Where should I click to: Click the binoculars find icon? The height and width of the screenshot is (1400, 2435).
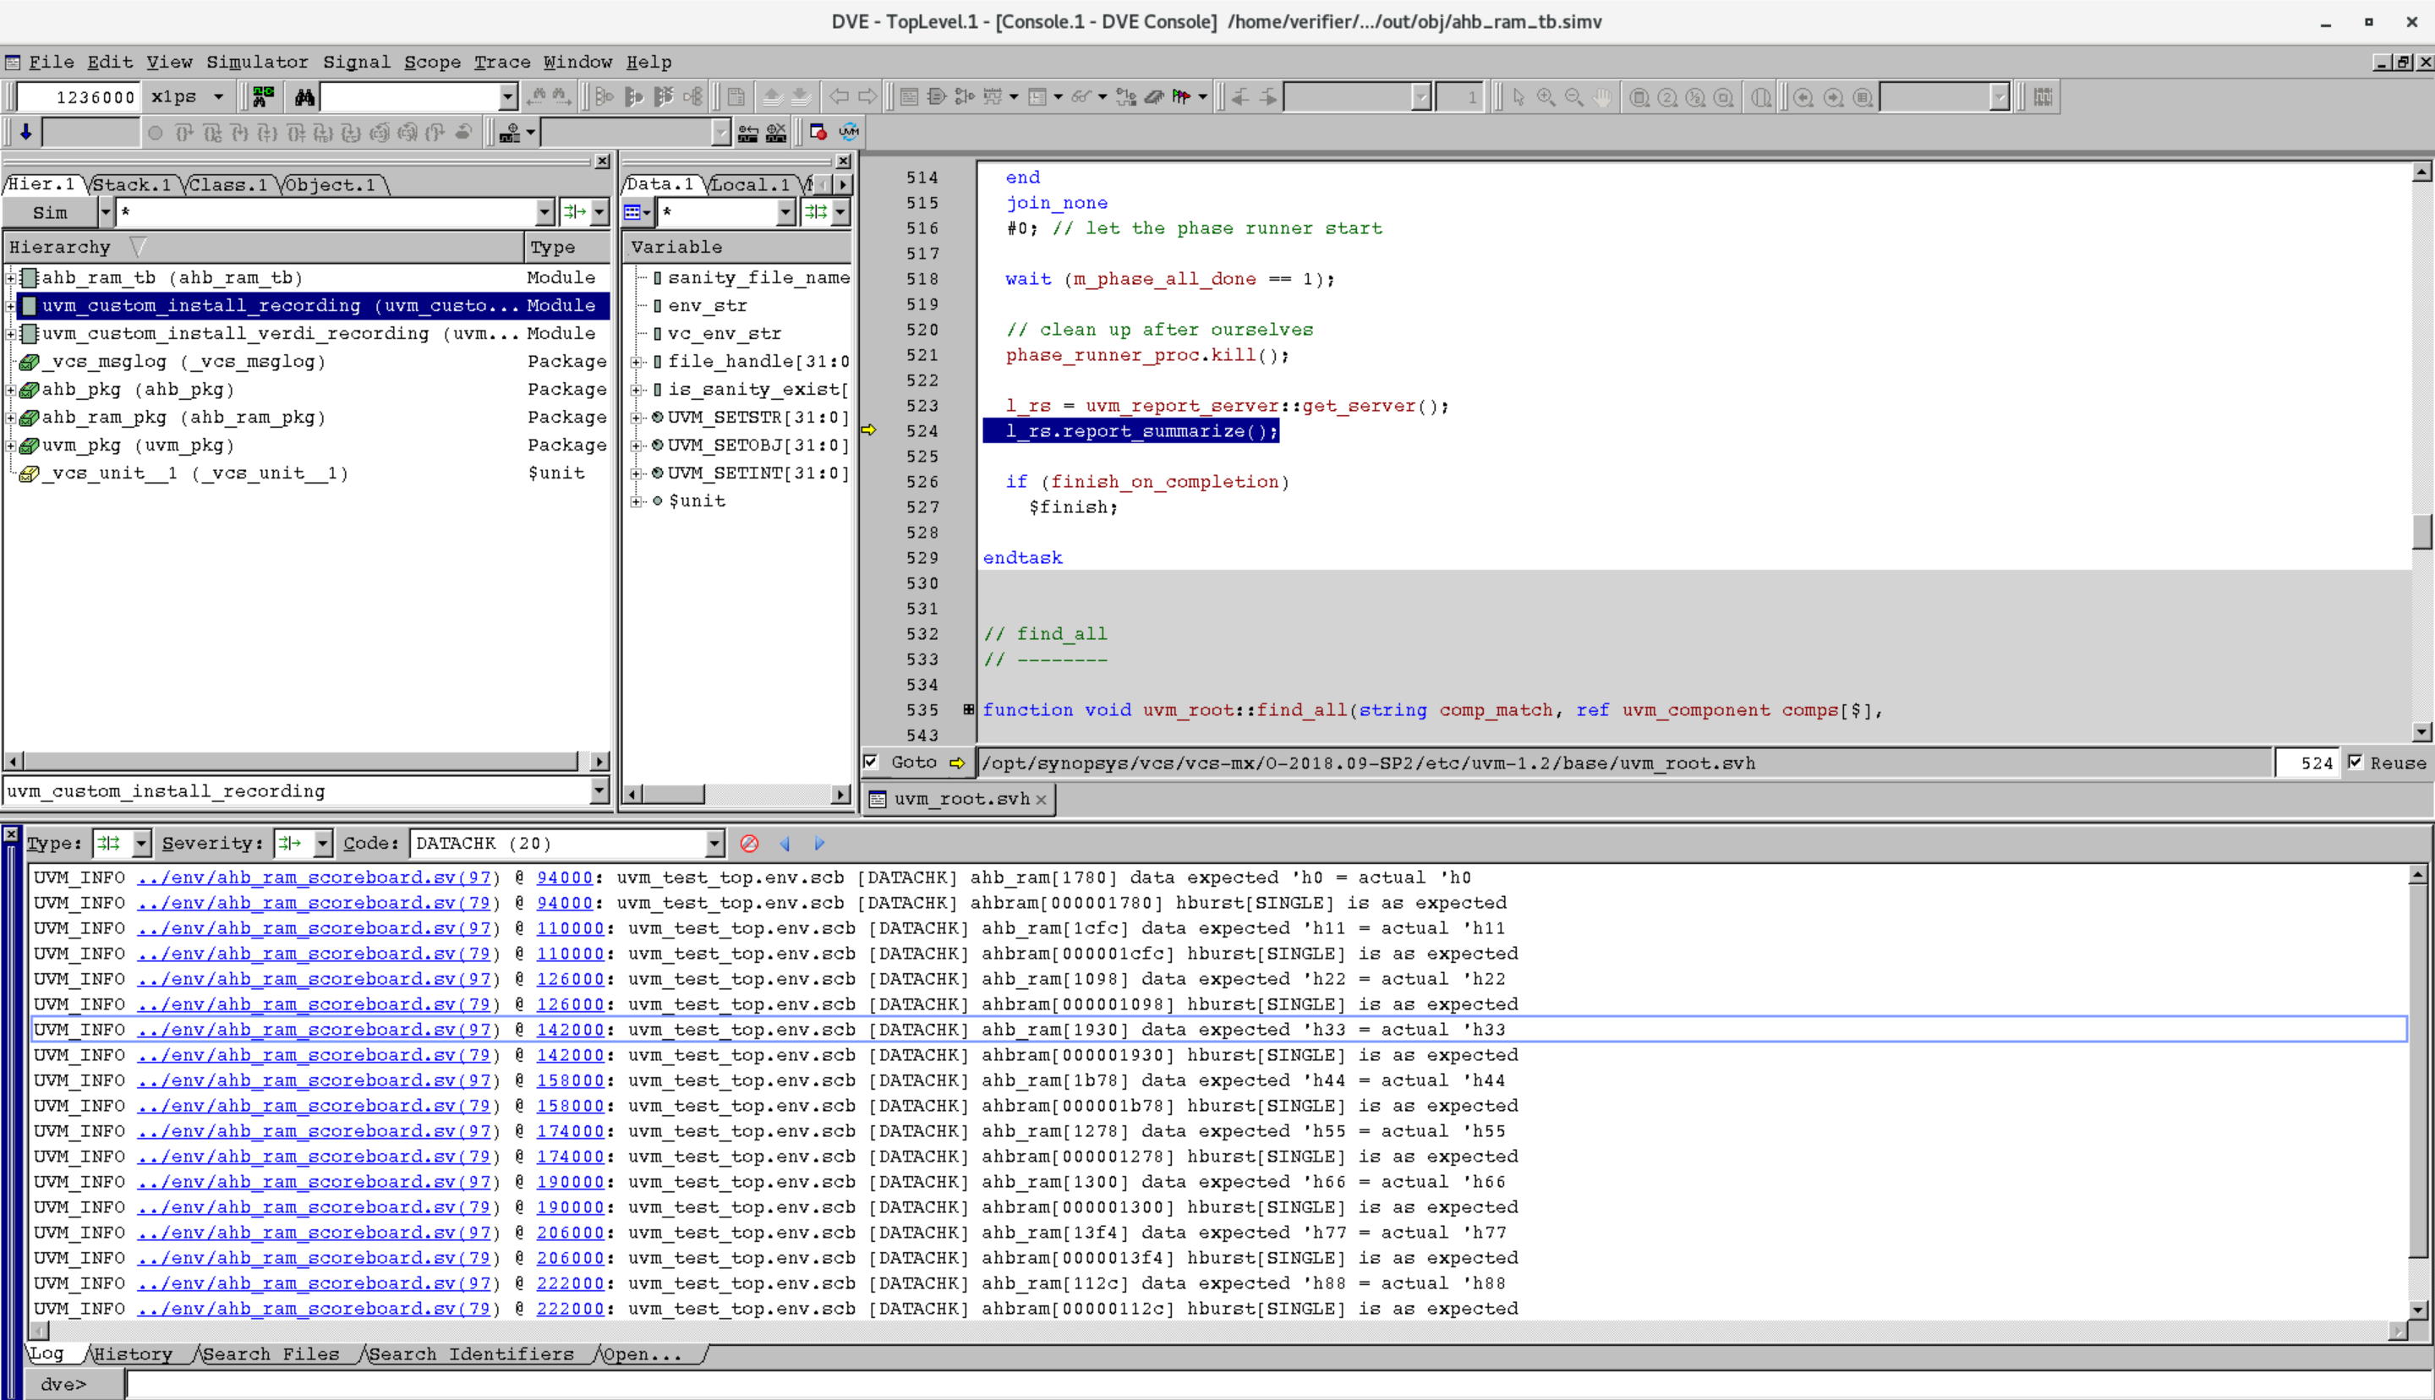[304, 97]
